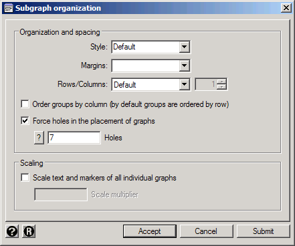Viewport: 295px width, 246px height.
Task: Expand the Rows/Columns dropdown
Action: (185, 84)
